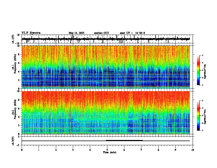Click the time axis tick label "1"
This screenshot has width=217, height=168.
(39, 150)
